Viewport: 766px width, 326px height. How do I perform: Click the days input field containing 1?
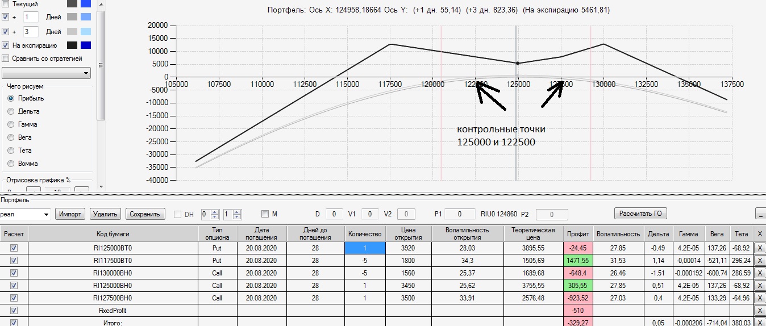(x=31, y=17)
